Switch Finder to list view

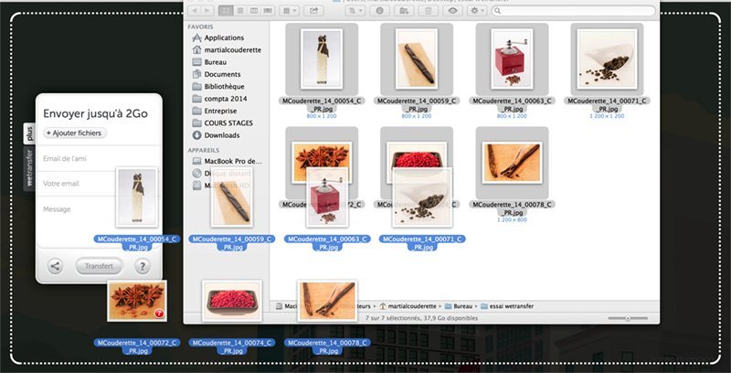coord(240,10)
